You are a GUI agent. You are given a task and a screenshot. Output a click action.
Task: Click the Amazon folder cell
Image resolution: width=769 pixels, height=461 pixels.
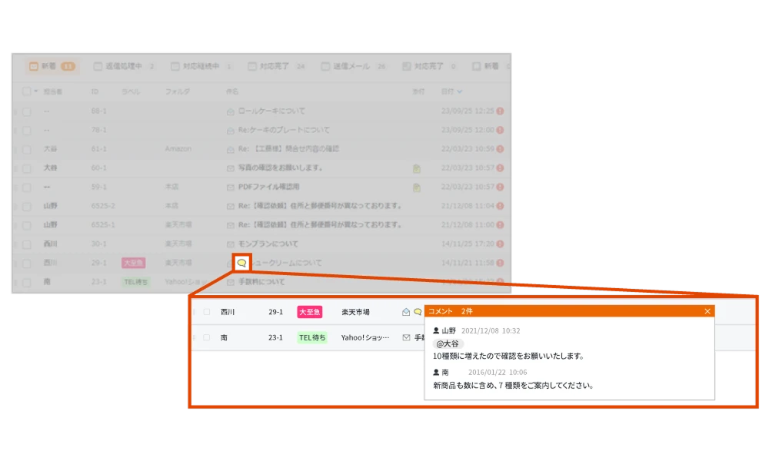(178, 149)
